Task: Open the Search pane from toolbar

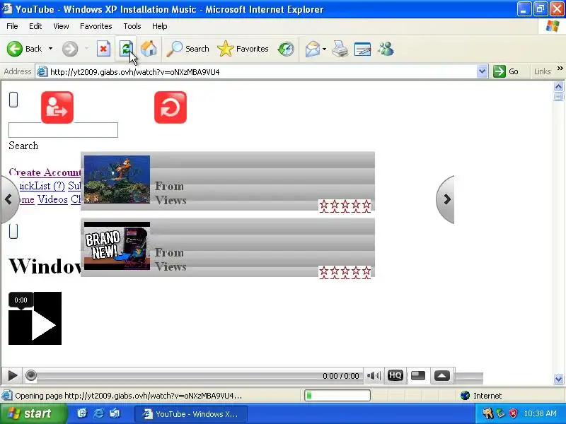Action: click(187, 49)
